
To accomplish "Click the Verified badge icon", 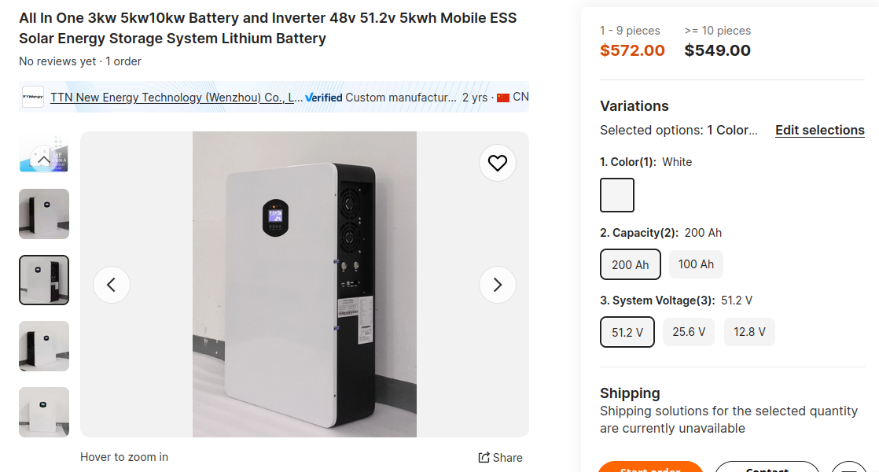I will point(323,98).
